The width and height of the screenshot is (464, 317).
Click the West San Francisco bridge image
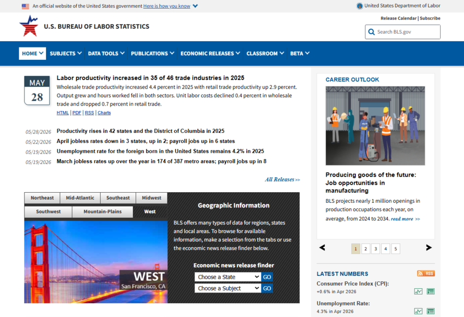pos(96,262)
